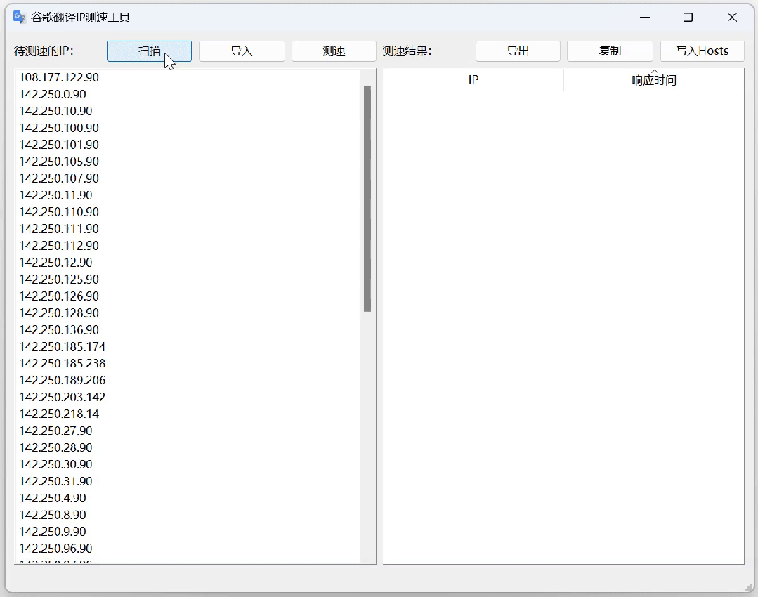Select IP 142.250.125.90 in the list

coord(59,280)
